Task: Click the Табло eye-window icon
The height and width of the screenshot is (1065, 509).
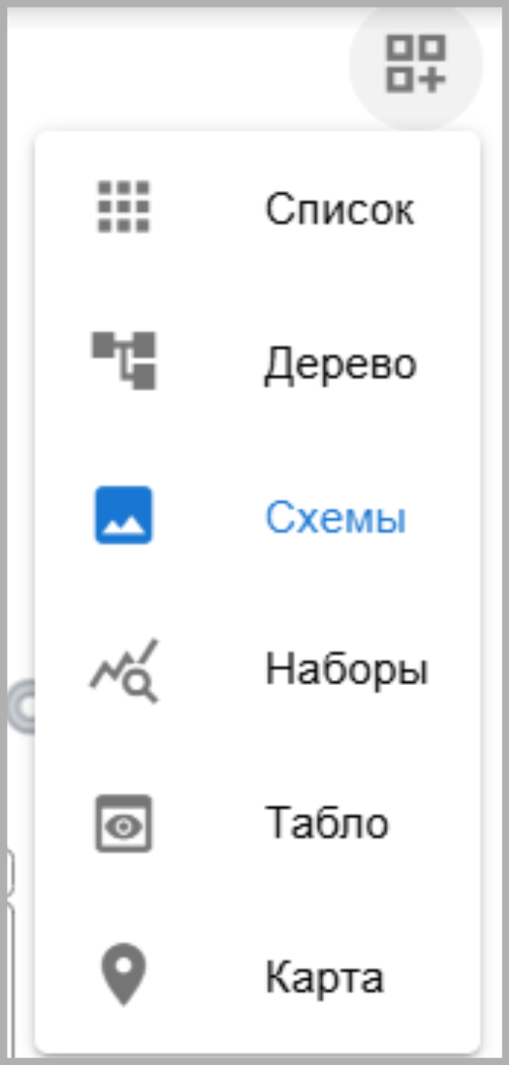Action: pos(124,823)
